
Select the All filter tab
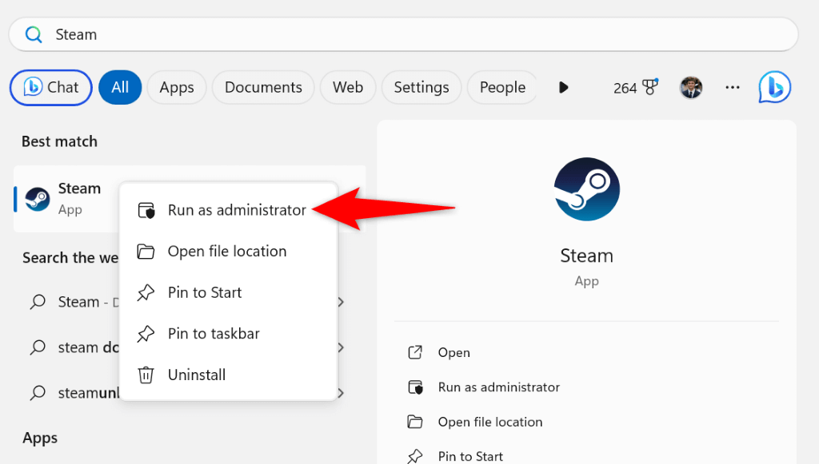point(120,88)
